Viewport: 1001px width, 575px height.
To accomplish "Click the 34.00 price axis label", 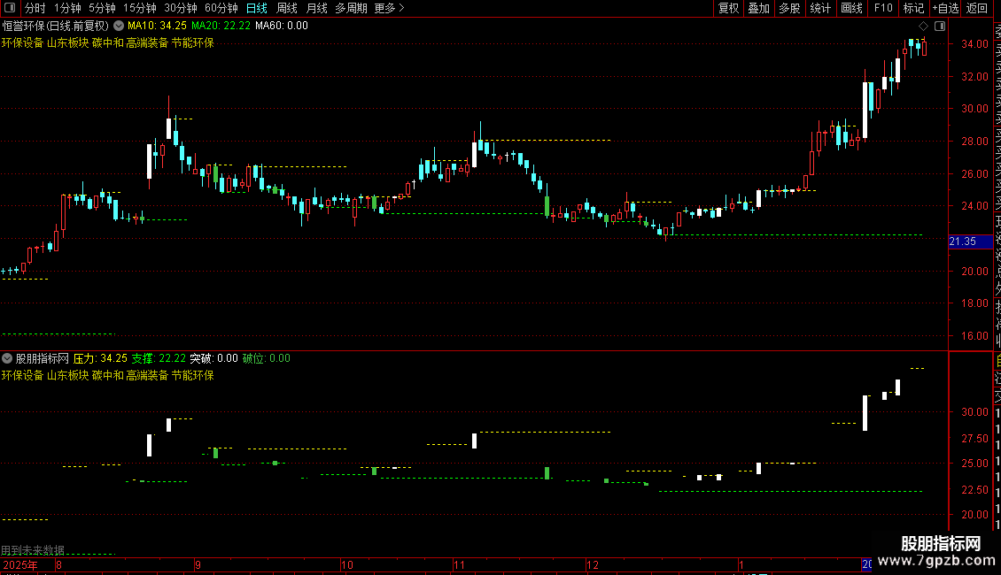I will click(x=974, y=44).
